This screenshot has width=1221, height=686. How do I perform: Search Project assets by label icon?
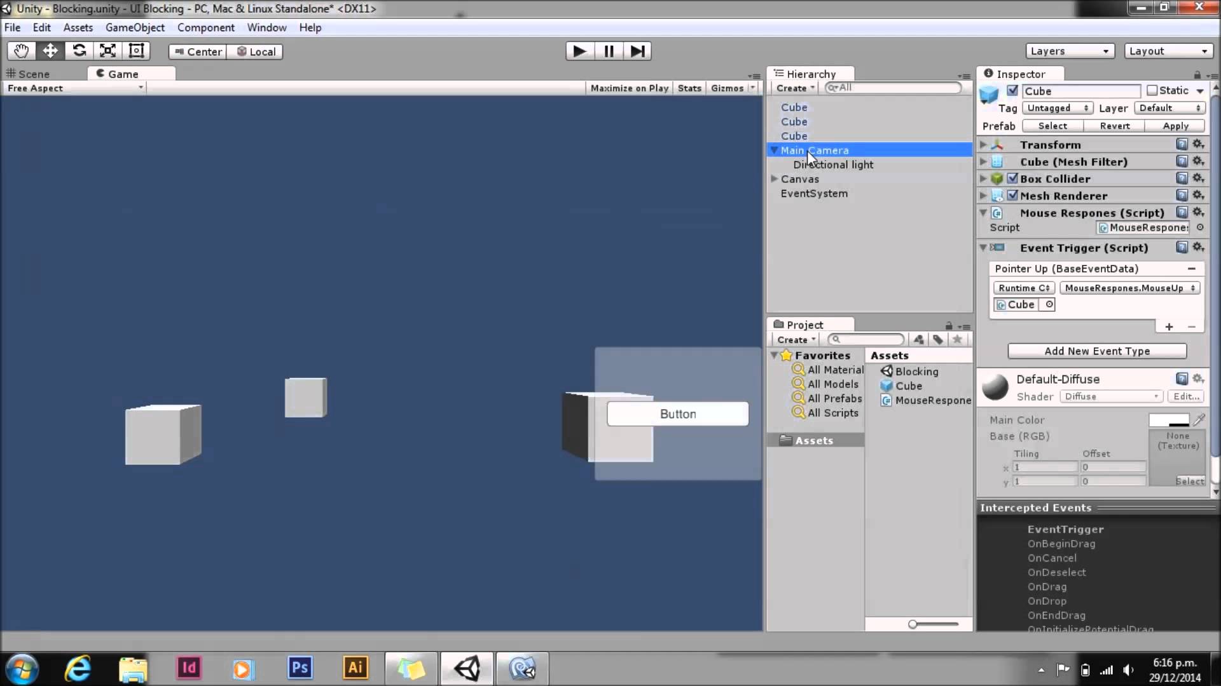[938, 340]
